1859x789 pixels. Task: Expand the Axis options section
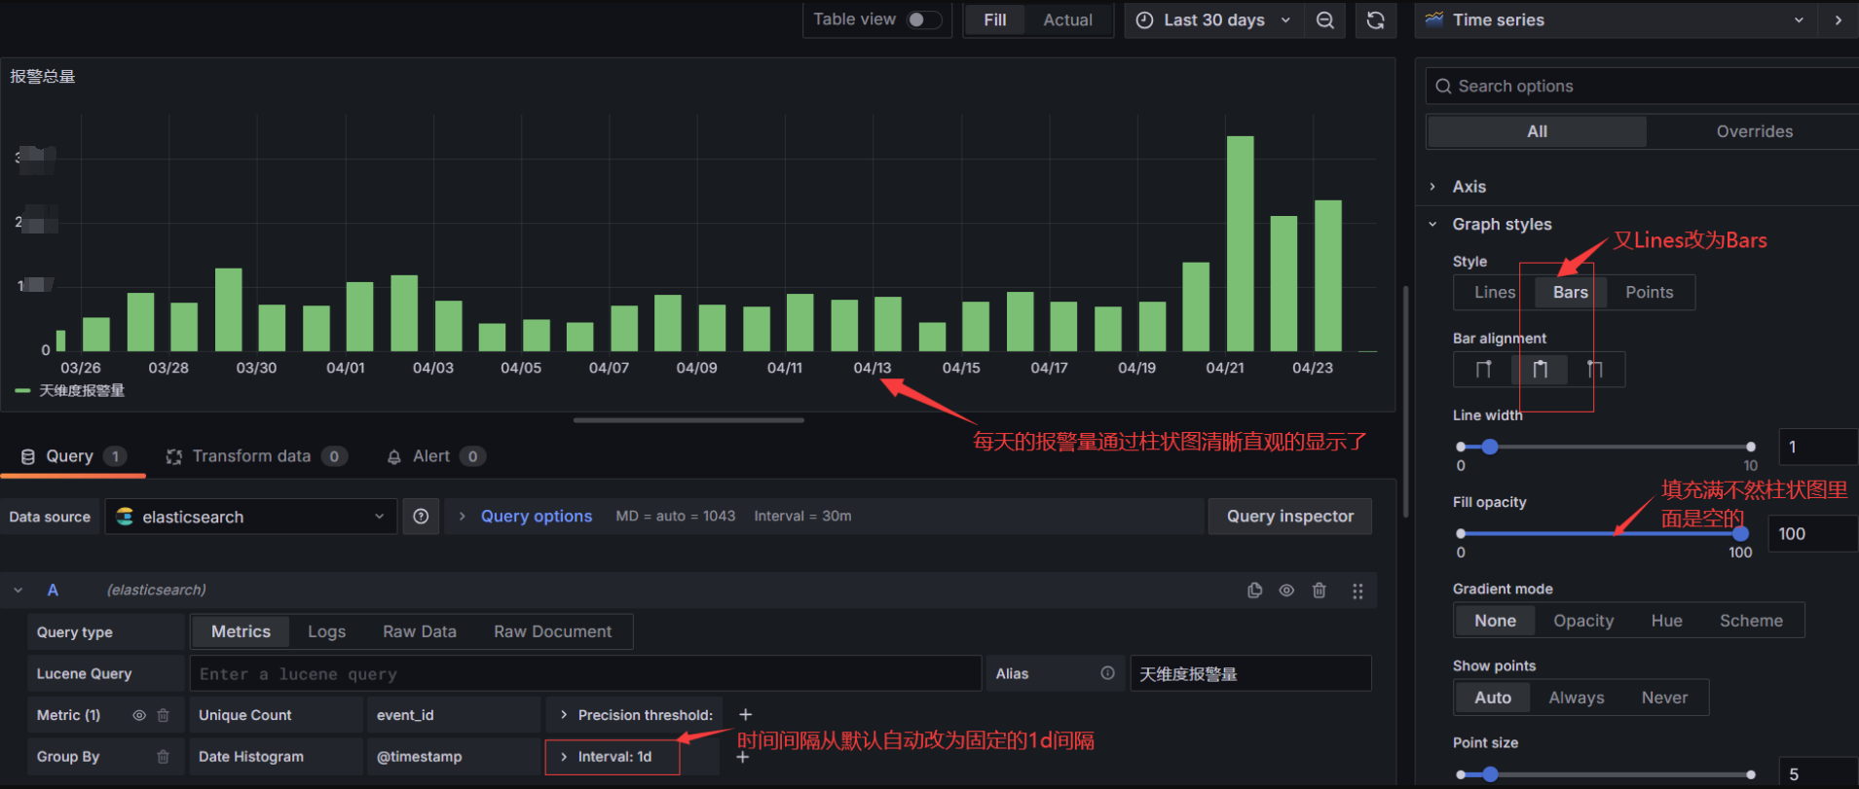coord(1469,187)
